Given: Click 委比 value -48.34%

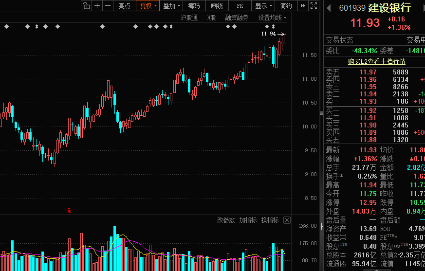Looking at the screenshot, I should [364, 51].
